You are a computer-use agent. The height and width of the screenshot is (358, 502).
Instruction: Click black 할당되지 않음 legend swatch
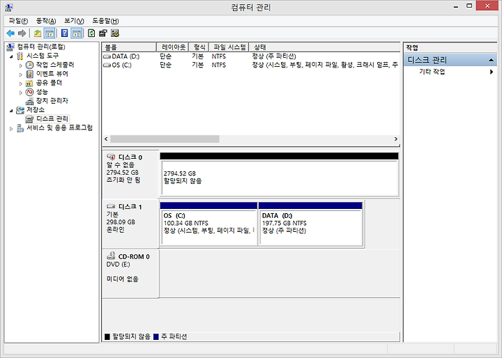click(x=107, y=336)
